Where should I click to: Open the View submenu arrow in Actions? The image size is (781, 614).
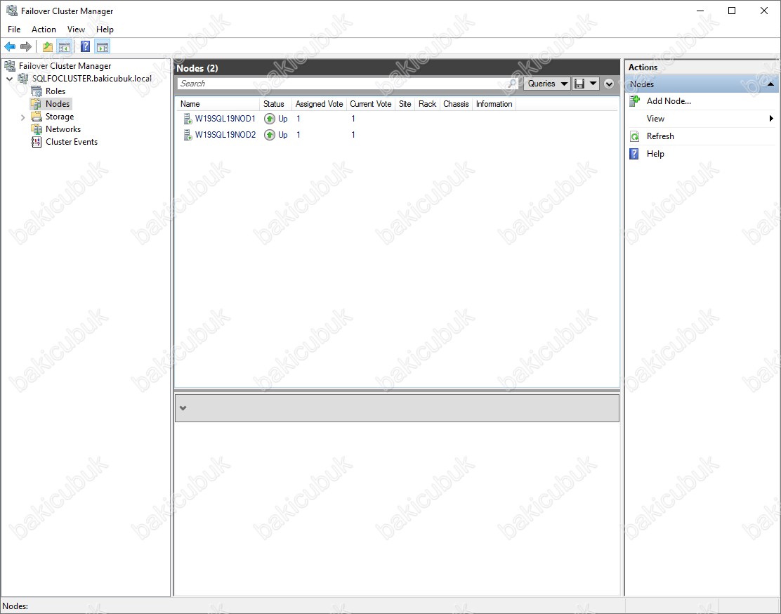(x=771, y=119)
